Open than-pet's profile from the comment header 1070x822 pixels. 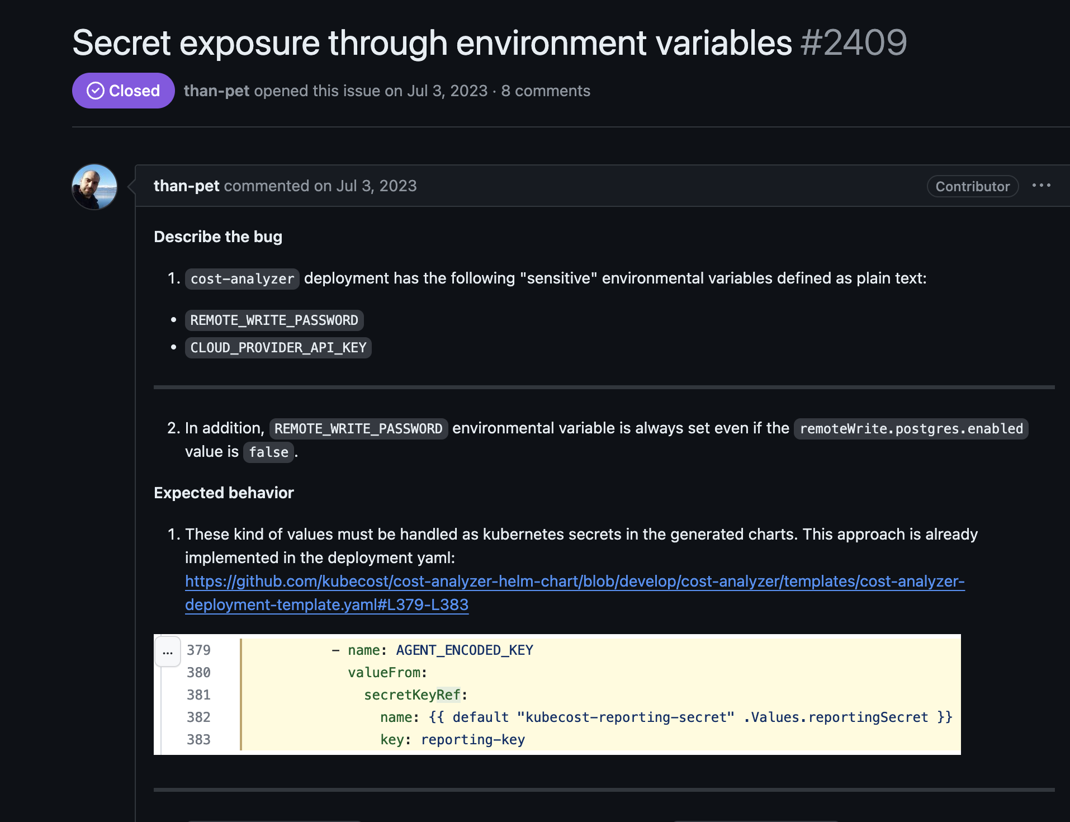(186, 186)
